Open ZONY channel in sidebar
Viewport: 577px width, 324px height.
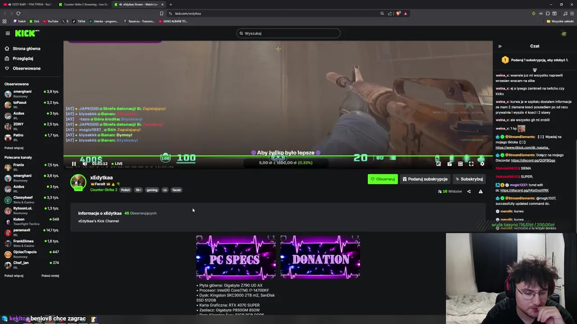pos(32,126)
